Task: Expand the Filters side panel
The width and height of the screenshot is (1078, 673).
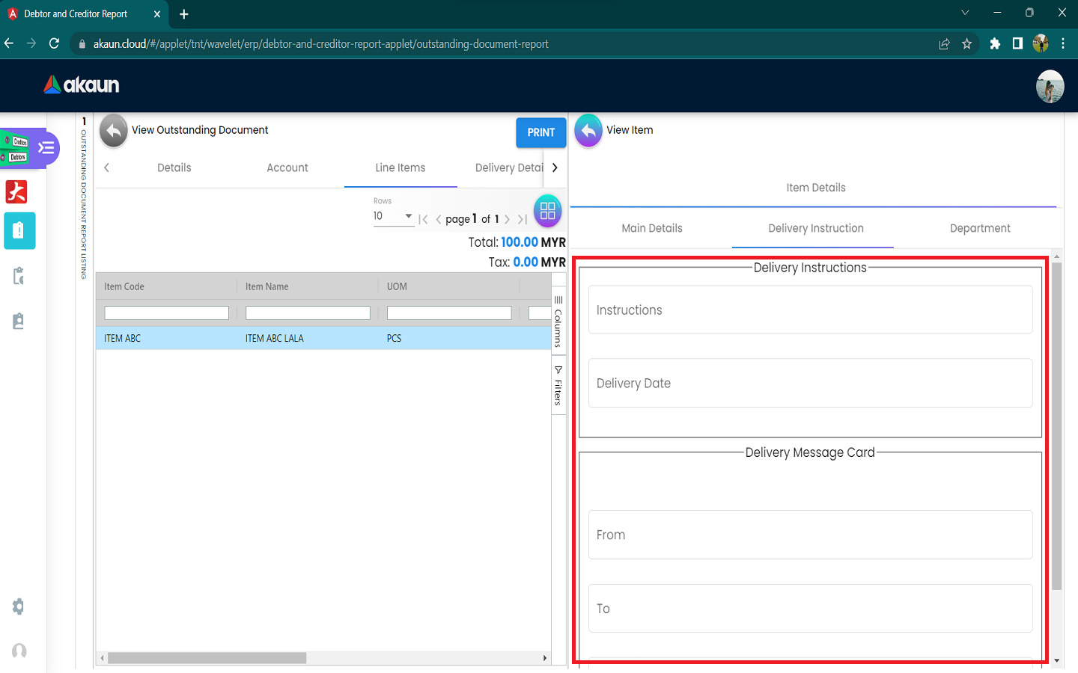Action: click(x=558, y=386)
